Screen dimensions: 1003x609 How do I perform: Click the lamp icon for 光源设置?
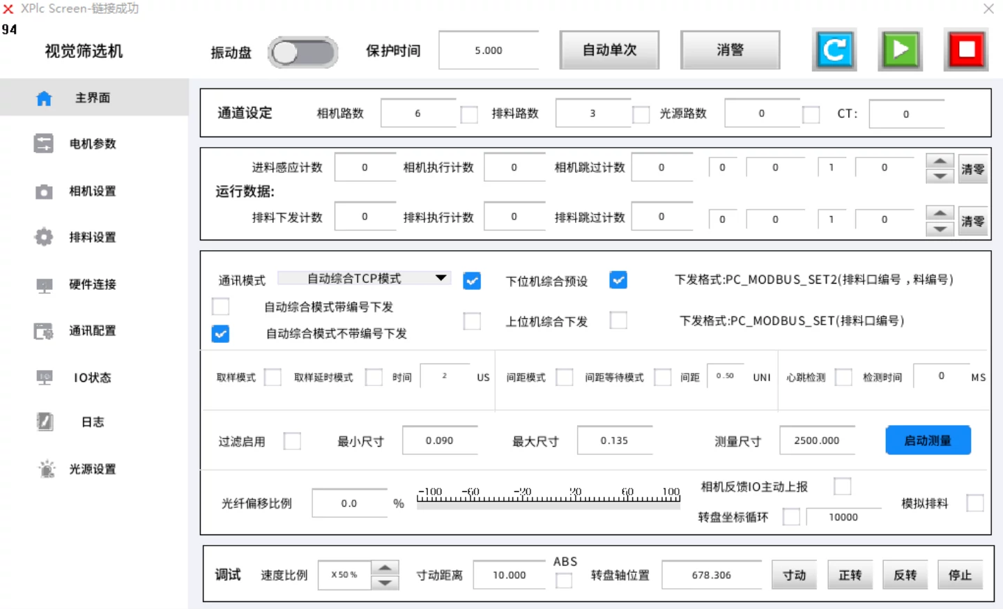46,469
